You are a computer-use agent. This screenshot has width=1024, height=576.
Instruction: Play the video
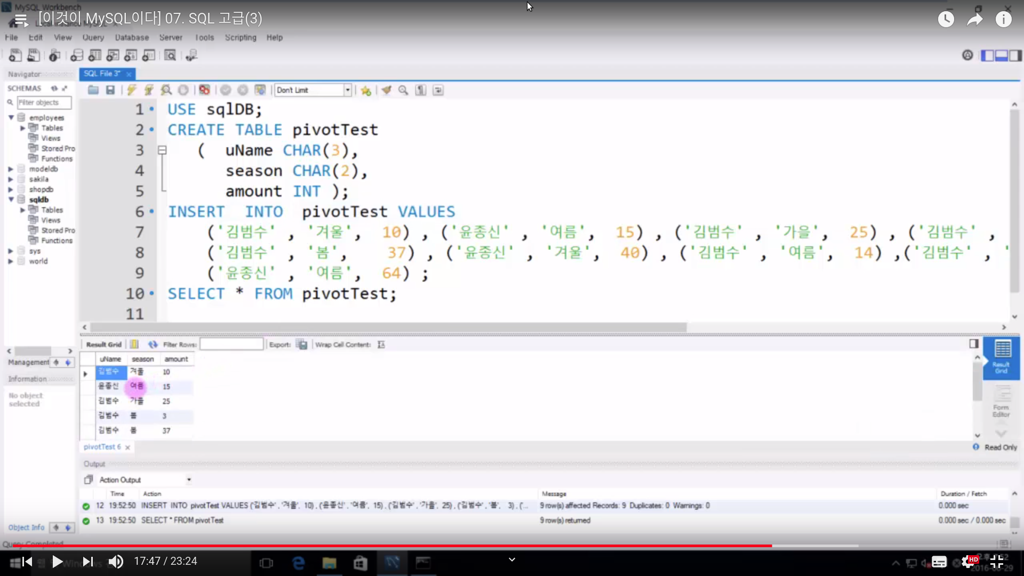point(57,562)
